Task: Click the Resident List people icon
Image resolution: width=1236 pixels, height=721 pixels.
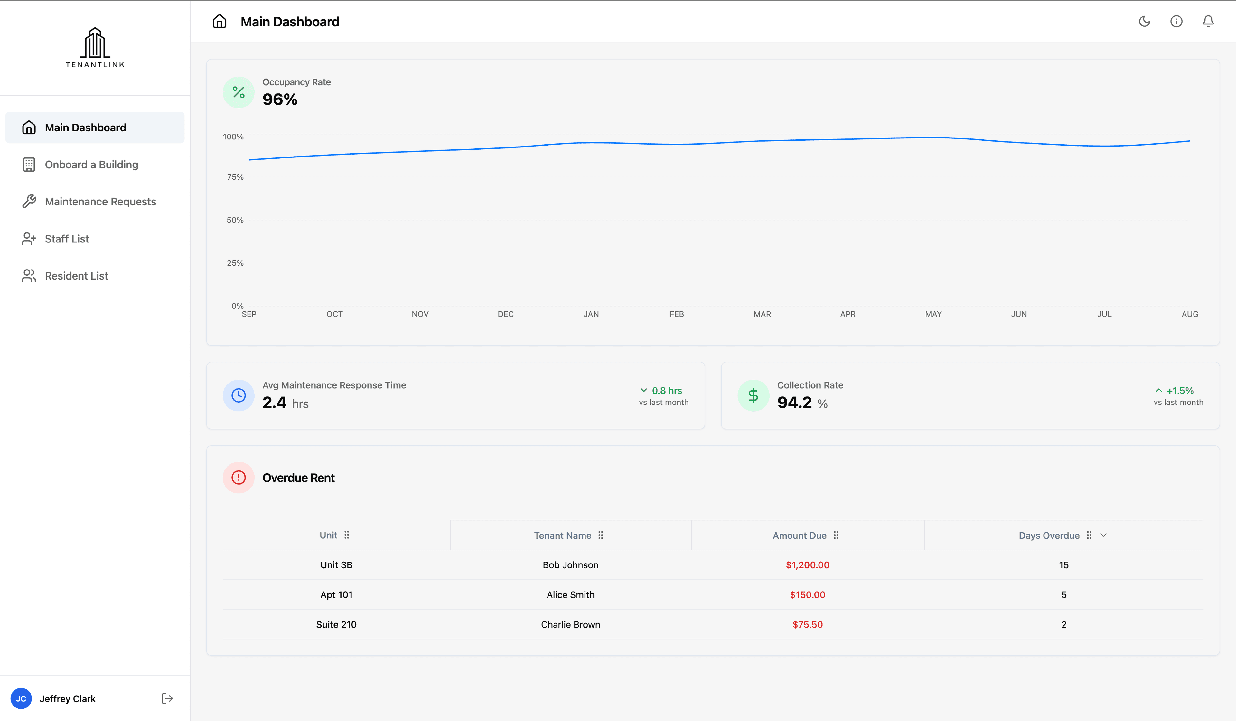Action: [28, 275]
